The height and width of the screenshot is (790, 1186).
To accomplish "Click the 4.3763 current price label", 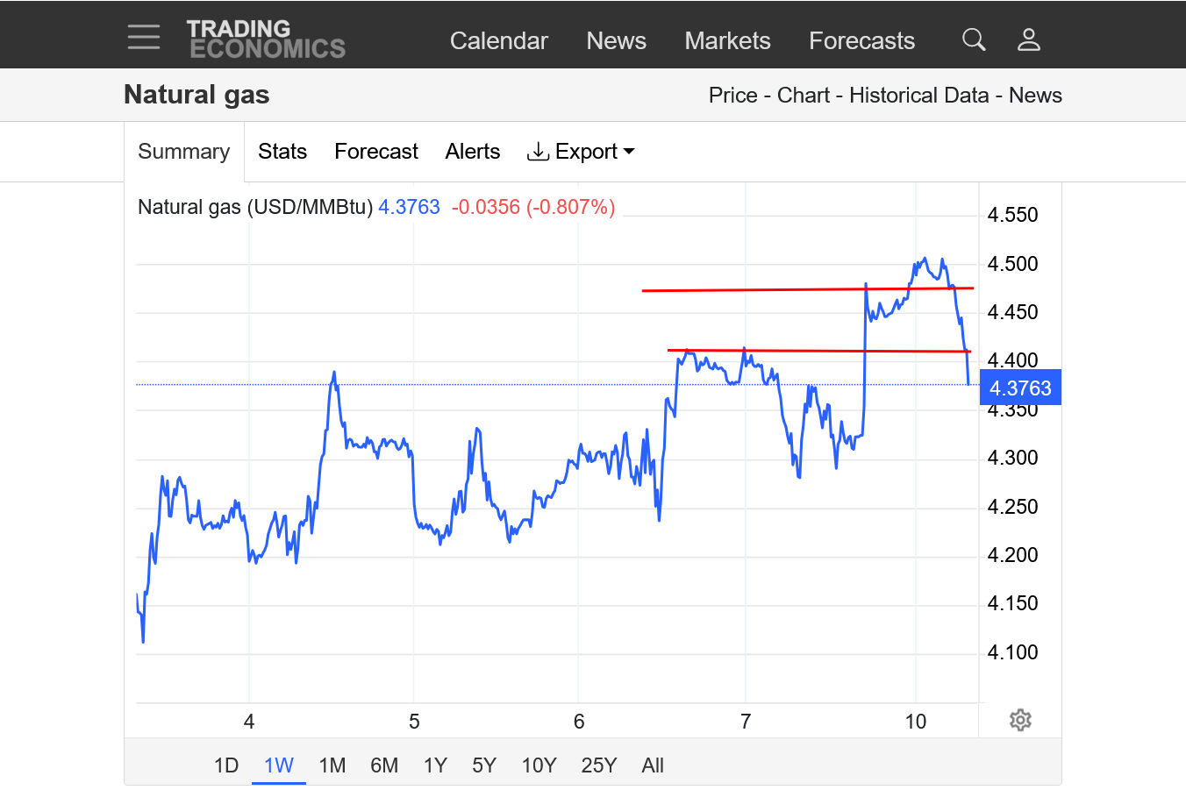I will pos(1020,388).
